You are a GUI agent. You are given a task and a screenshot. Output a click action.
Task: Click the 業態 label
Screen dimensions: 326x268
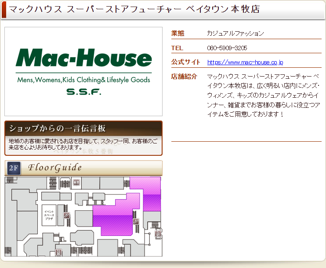pyautogui.click(x=177, y=33)
